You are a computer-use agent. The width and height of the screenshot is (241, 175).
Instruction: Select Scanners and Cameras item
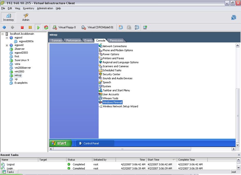coord(114,66)
